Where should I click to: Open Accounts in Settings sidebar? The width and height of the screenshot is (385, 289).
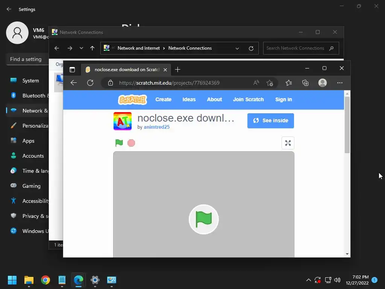[28, 156]
